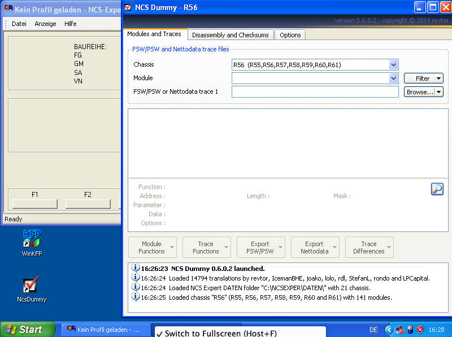This screenshot has width=452, height=337.
Task: Open the Filter dropdown button
Action: (423, 78)
